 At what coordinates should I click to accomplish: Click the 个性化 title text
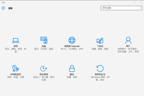[x=100, y=46]
